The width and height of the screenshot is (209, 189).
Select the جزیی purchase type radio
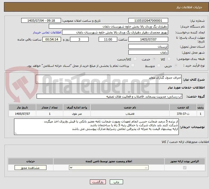(176, 65)
